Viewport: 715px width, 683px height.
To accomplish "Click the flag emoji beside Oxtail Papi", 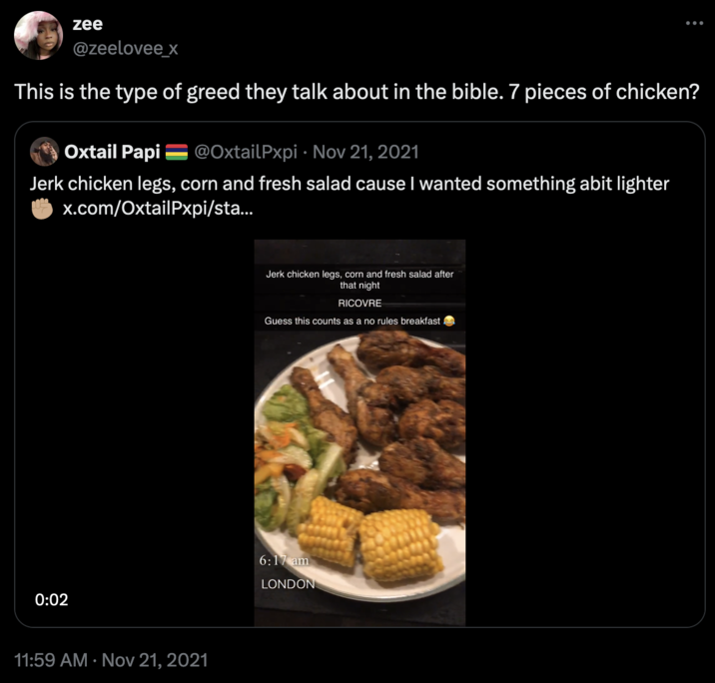I will 176,152.
